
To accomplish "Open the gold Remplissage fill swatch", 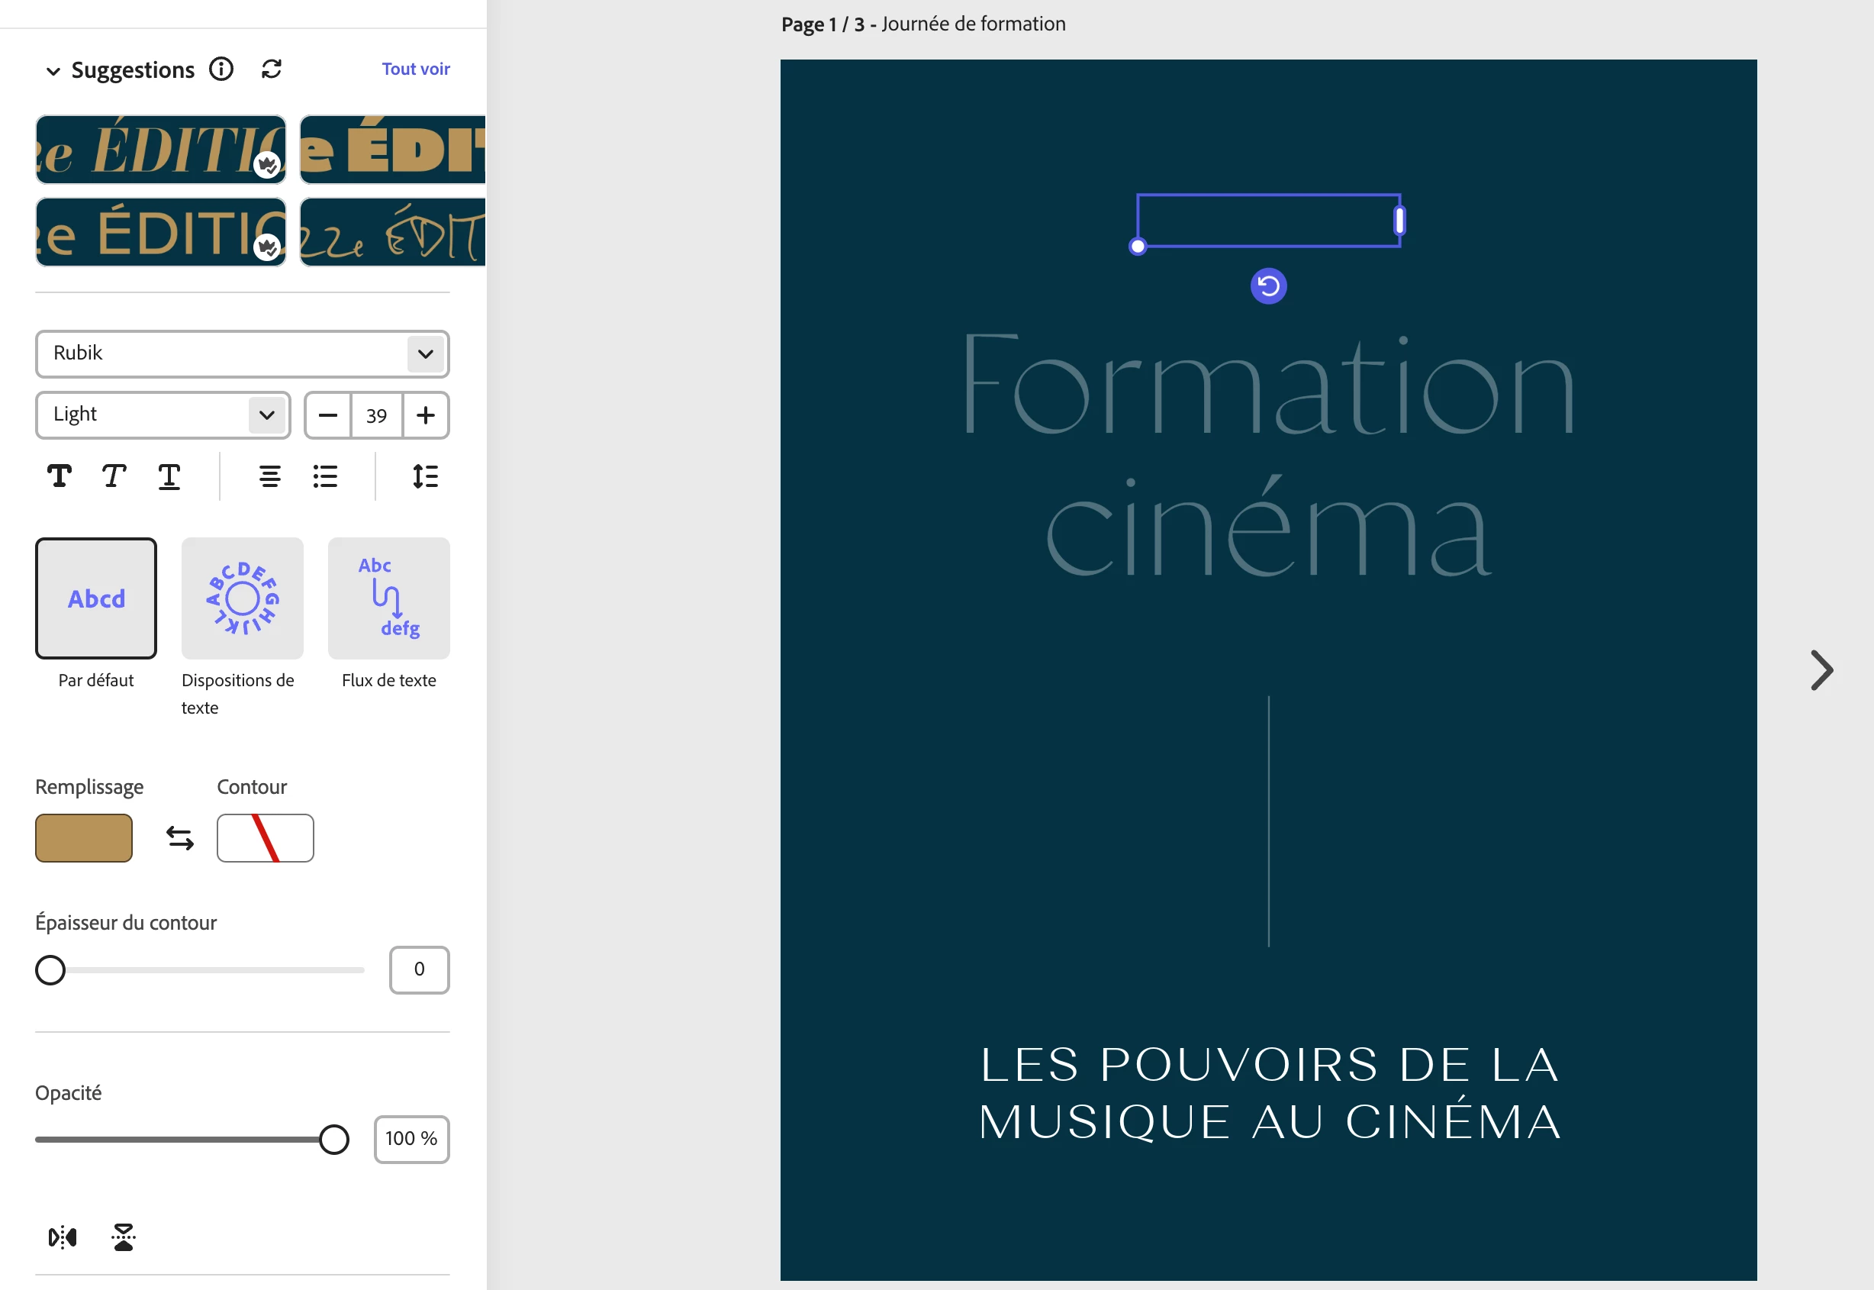I will [x=84, y=837].
